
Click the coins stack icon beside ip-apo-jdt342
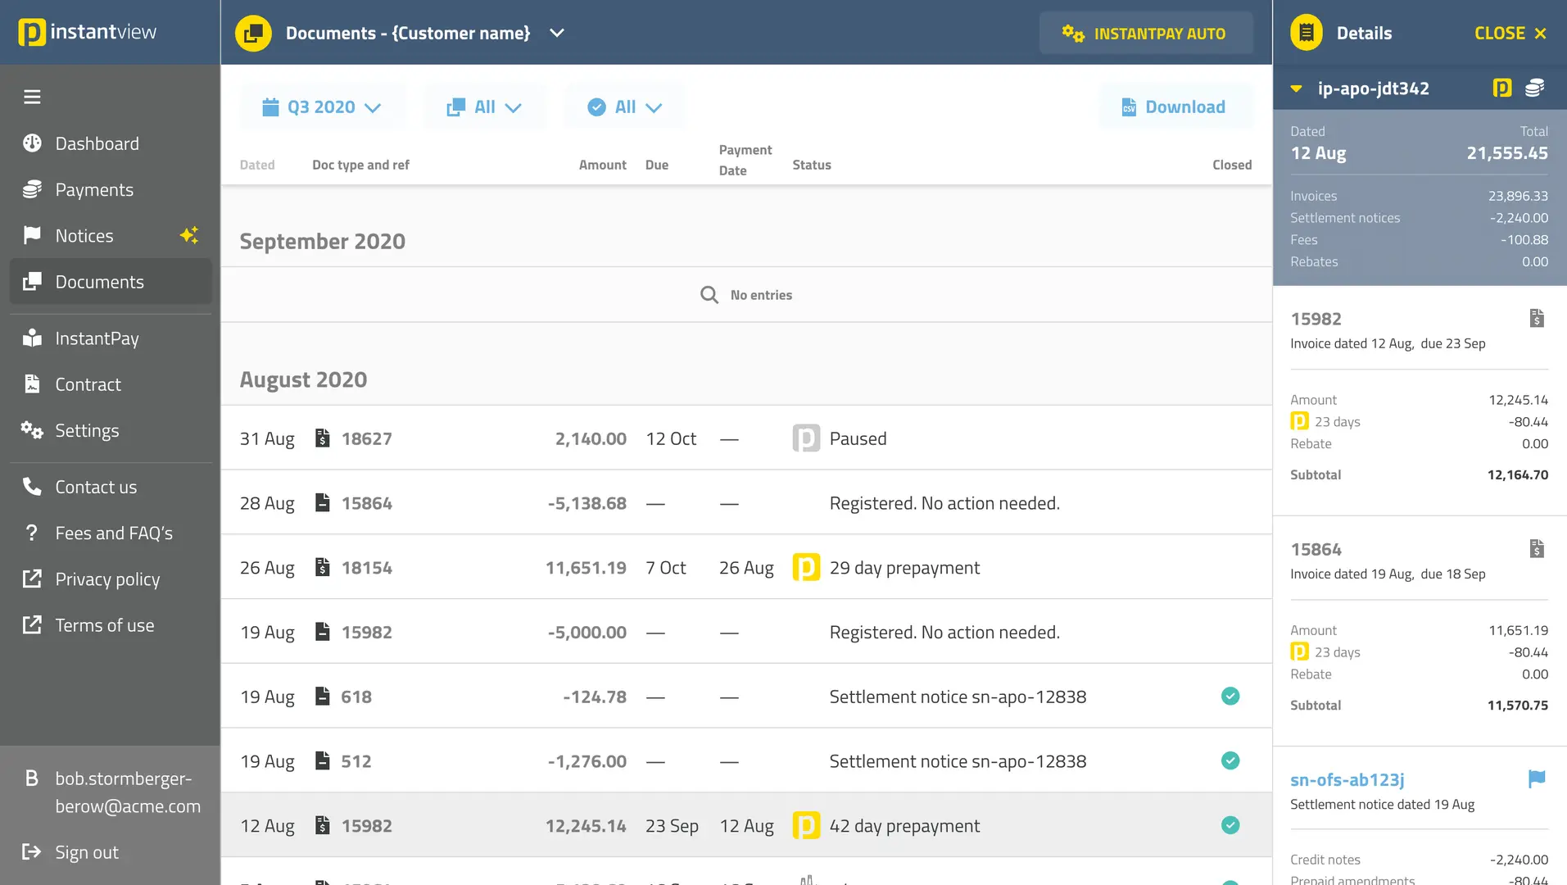(x=1534, y=88)
